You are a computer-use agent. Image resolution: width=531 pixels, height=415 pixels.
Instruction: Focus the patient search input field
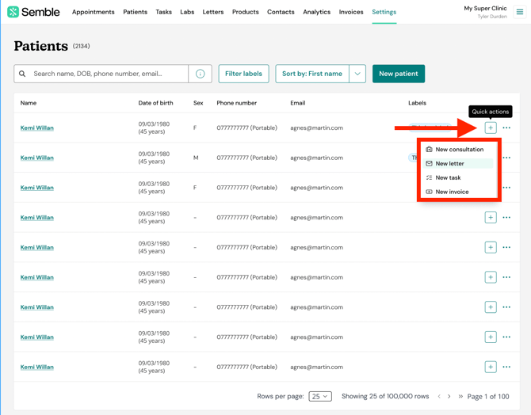(109, 74)
